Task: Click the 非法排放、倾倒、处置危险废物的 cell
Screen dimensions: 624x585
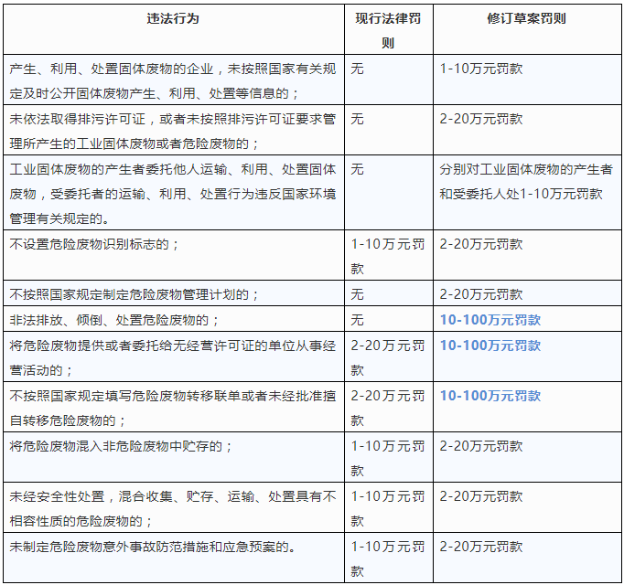Action: 114,320
